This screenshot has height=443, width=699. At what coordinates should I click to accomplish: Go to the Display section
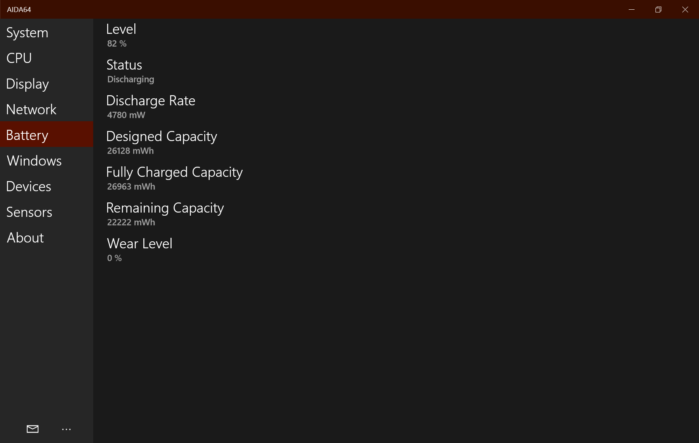click(x=28, y=84)
